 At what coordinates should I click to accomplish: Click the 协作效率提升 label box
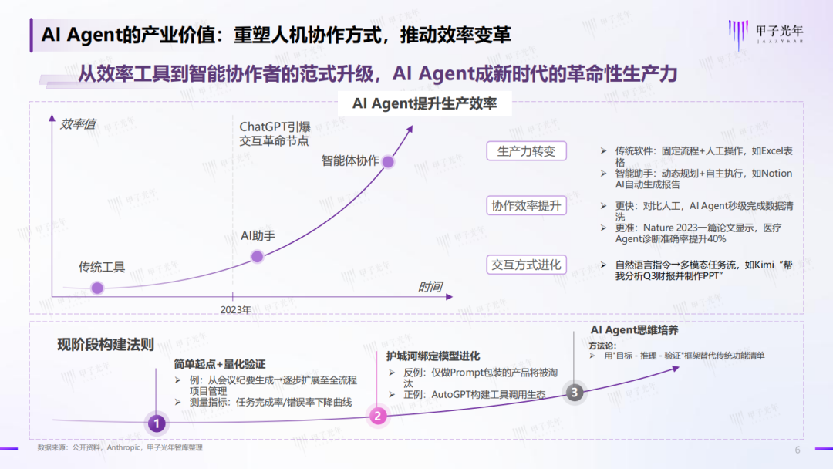(526, 205)
